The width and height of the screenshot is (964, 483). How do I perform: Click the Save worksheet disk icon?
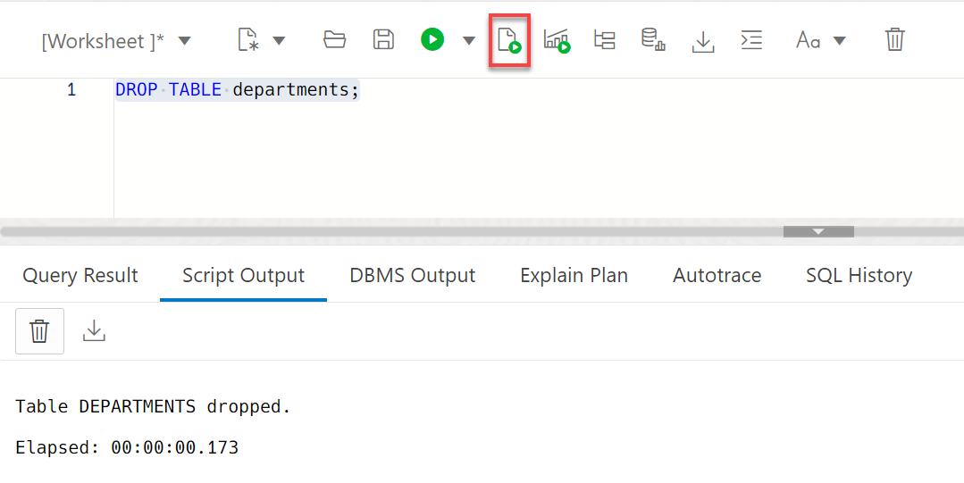pos(383,39)
